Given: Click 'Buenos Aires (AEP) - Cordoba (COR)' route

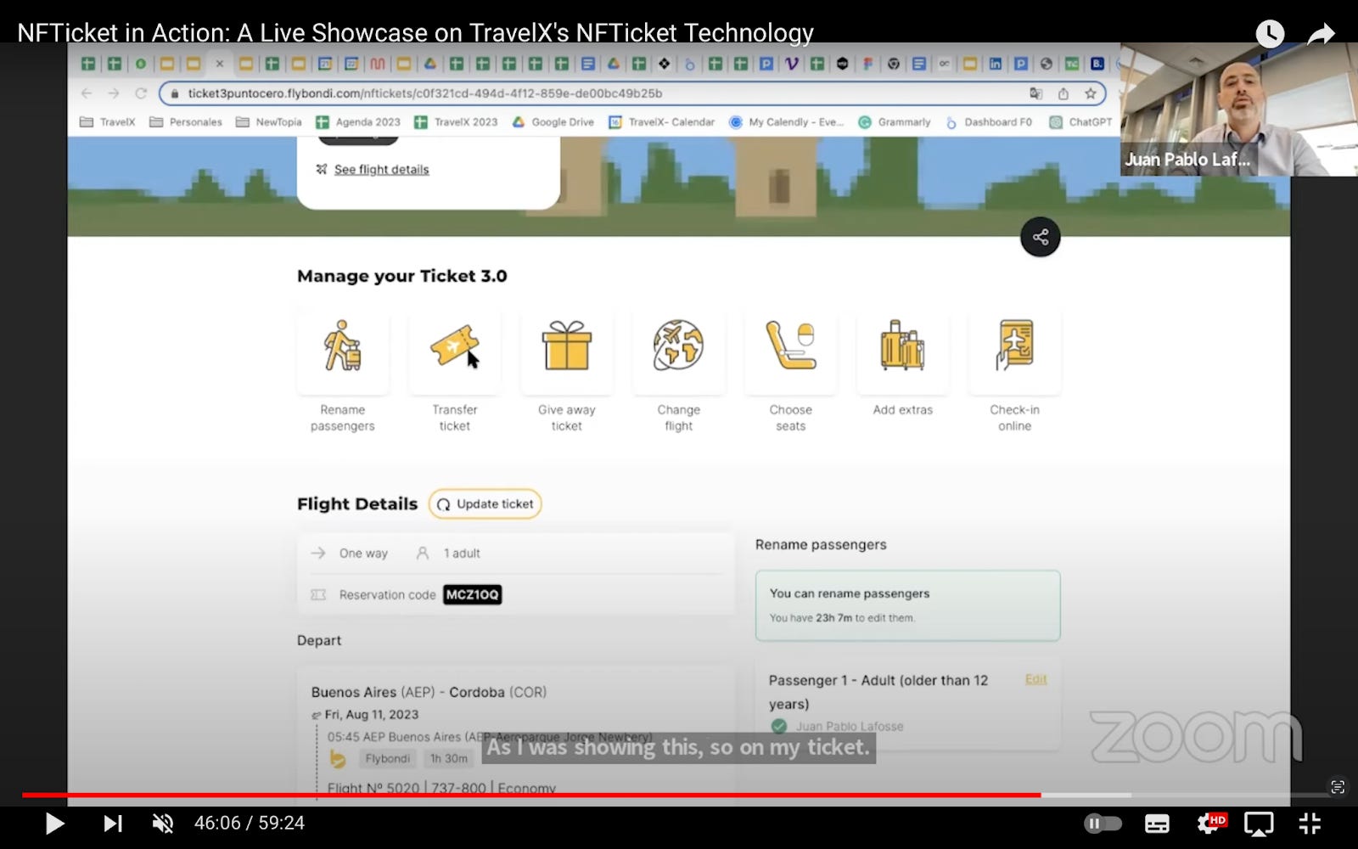Looking at the screenshot, I should 429,692.
